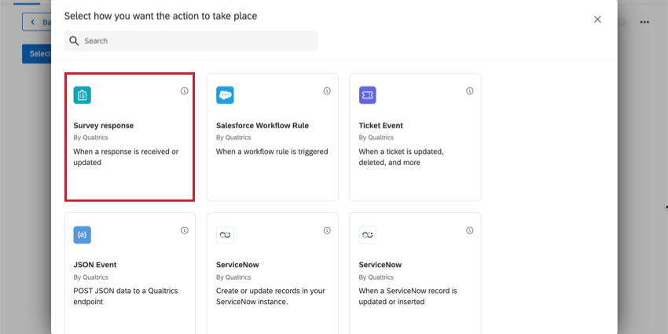The width and height of the screenshot is (668, 334).
Task: Choose ServiceNow create or update records card
Action: pyautogui.click(x=273, y=273)
